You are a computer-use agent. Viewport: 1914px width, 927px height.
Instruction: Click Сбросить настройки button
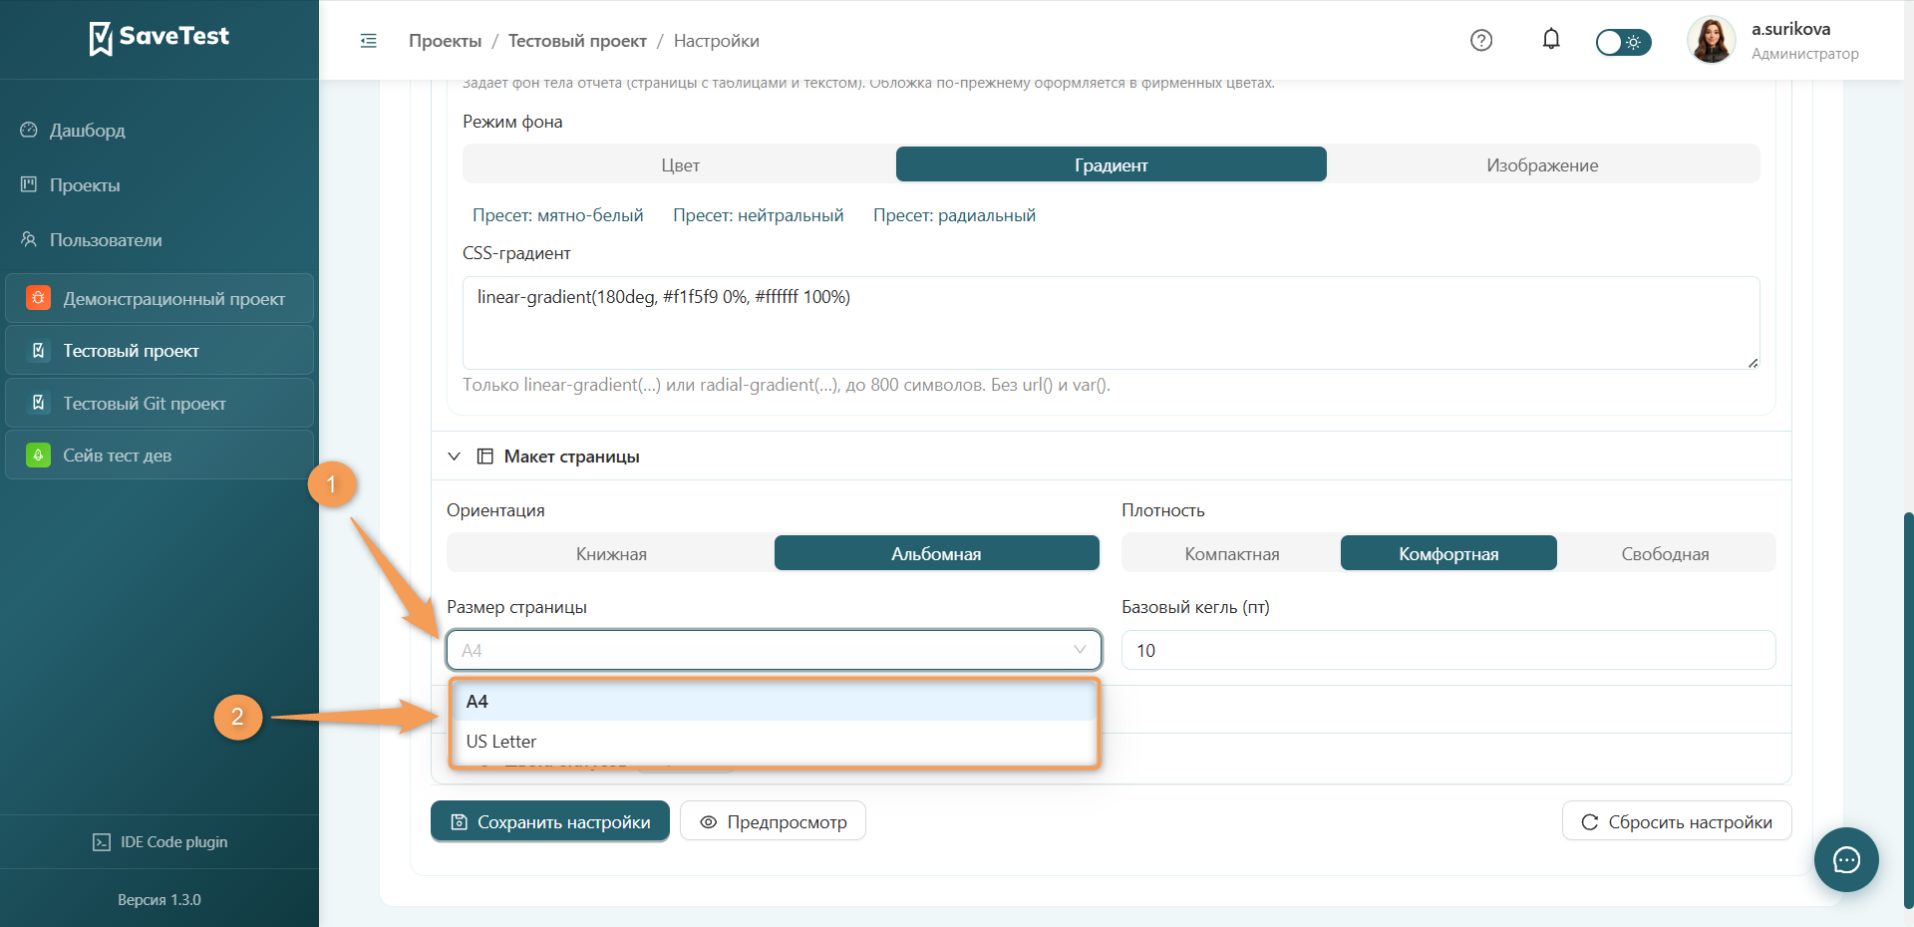click(1677, 821)
